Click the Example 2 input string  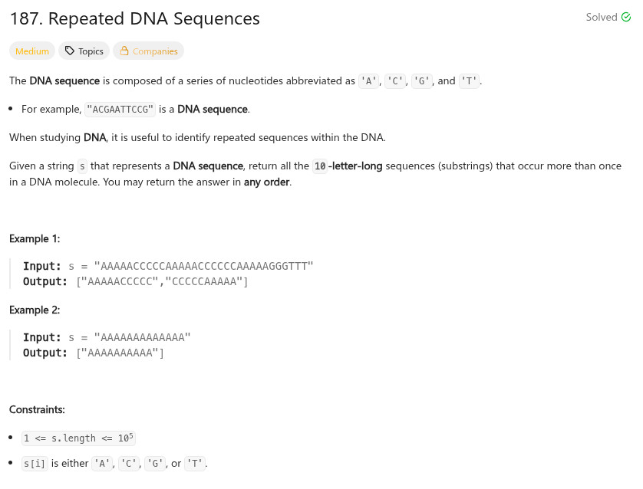pos(142,337)
